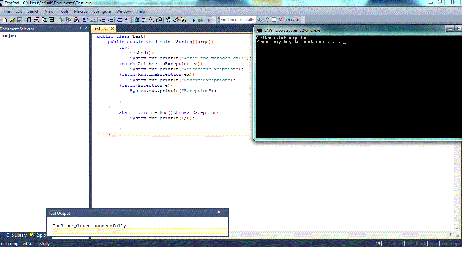Open the View menu

click(49, 11)
